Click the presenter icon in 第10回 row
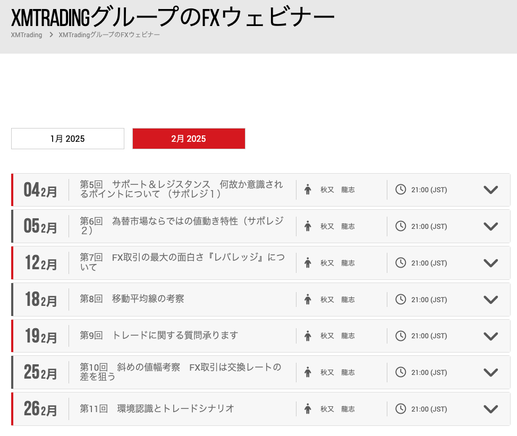The width and height of the screenshot is (517, 436). [308, 372]
